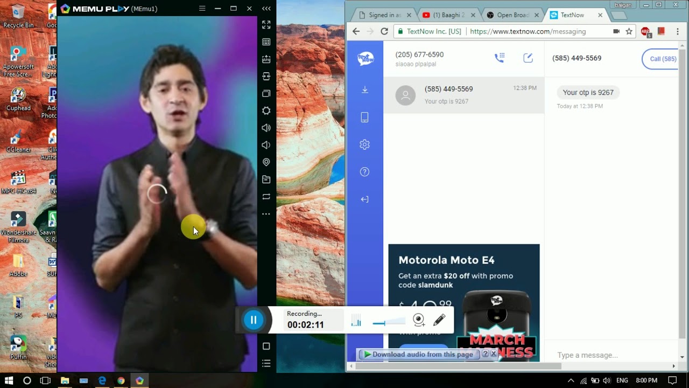This screenshot has width=689, height=388.
Task: Go back in Chrome
Action: (x=356, y=31)
